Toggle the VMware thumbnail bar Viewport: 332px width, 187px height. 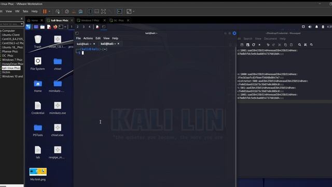pos(96,11)
